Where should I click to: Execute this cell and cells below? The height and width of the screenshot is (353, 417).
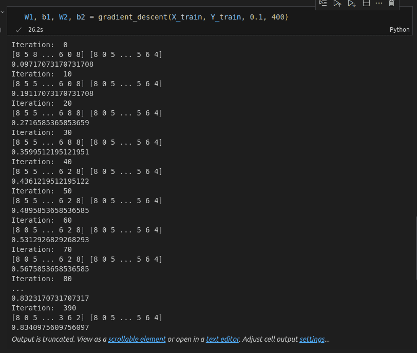[351, 3]
